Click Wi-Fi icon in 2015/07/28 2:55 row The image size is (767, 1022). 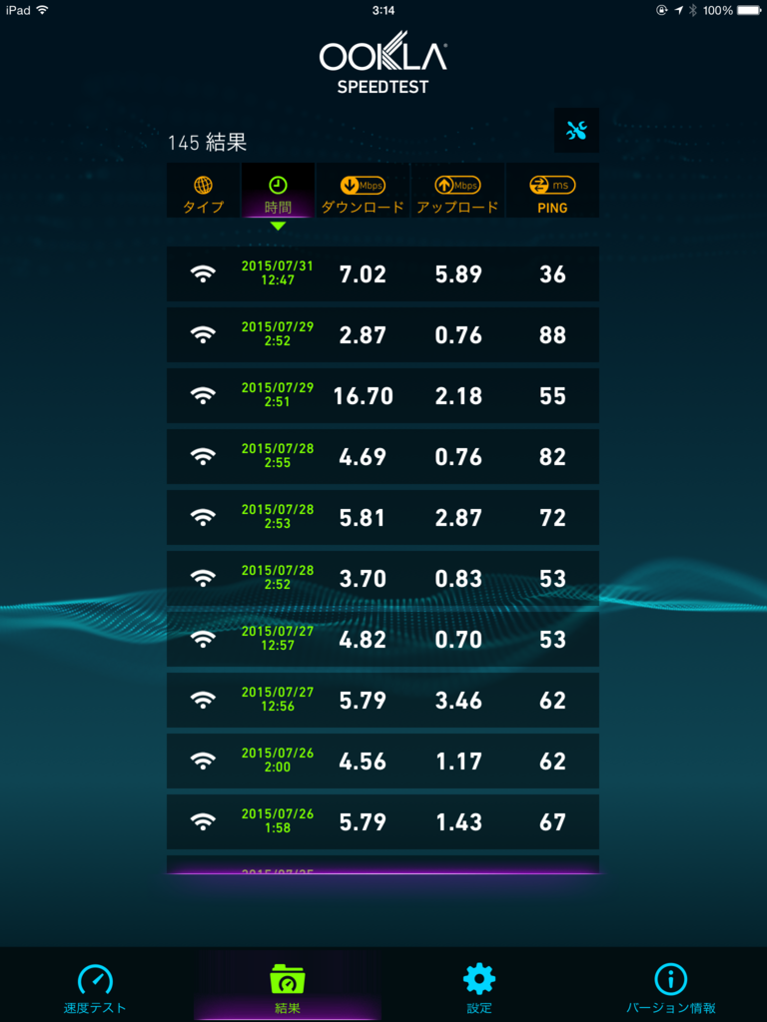pyautogui.click(x=204, y=456)
